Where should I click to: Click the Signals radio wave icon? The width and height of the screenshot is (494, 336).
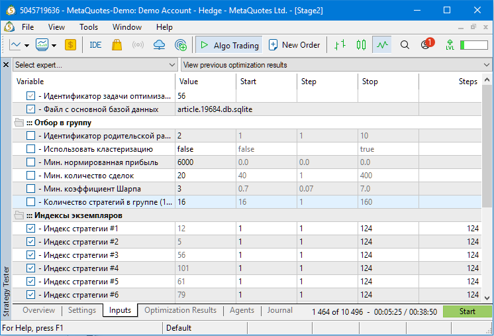tap(138, 45)
